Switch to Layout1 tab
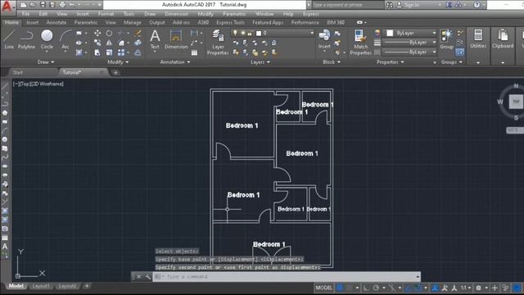524x295 pixels. tap(41, 286)
